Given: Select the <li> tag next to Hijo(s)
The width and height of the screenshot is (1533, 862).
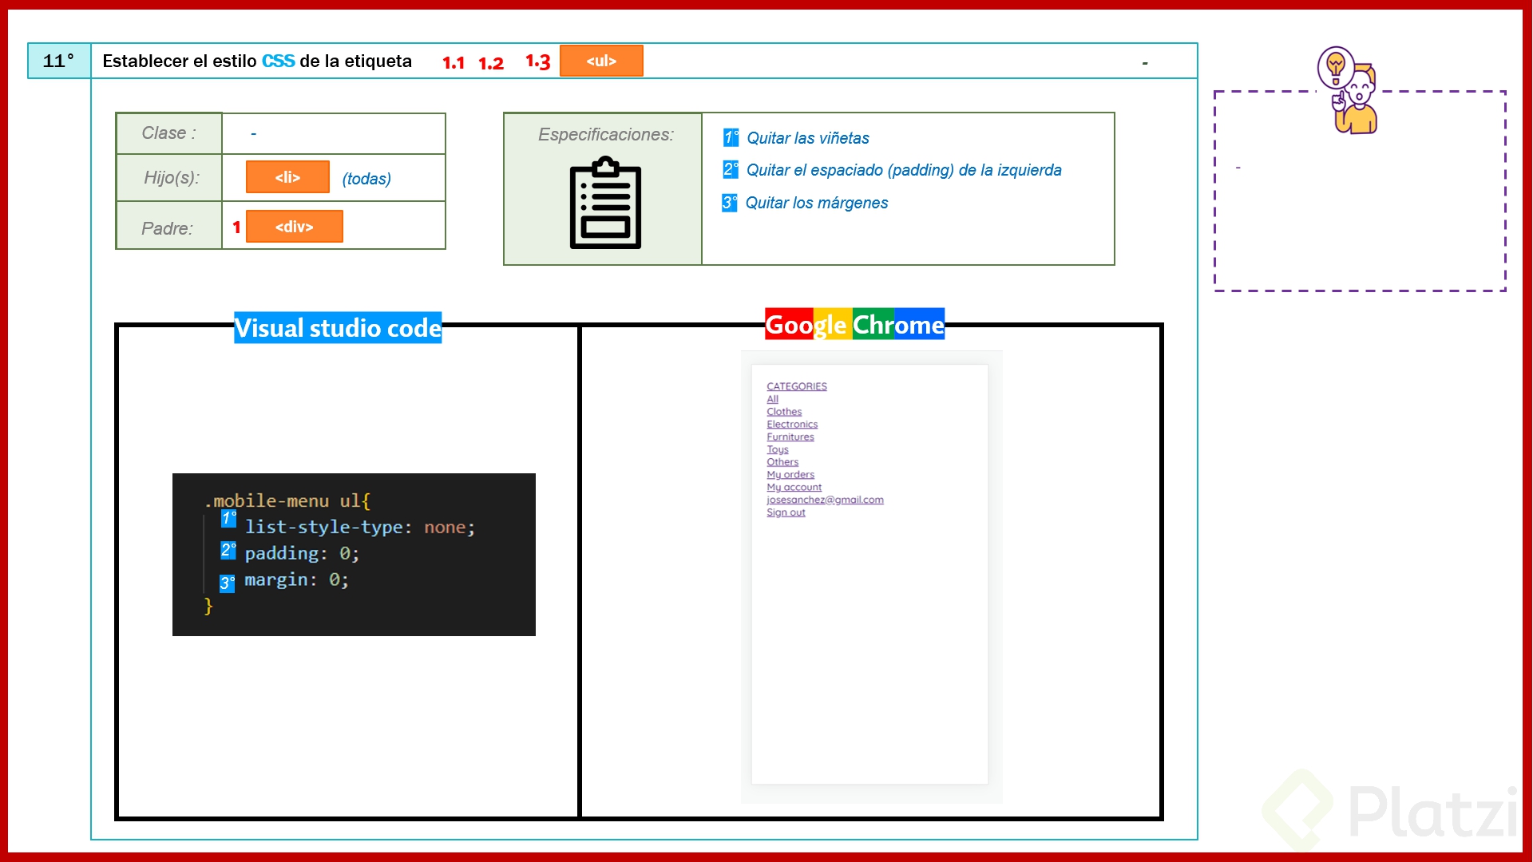Looking at the screenshot, I should tap(287, 177).
